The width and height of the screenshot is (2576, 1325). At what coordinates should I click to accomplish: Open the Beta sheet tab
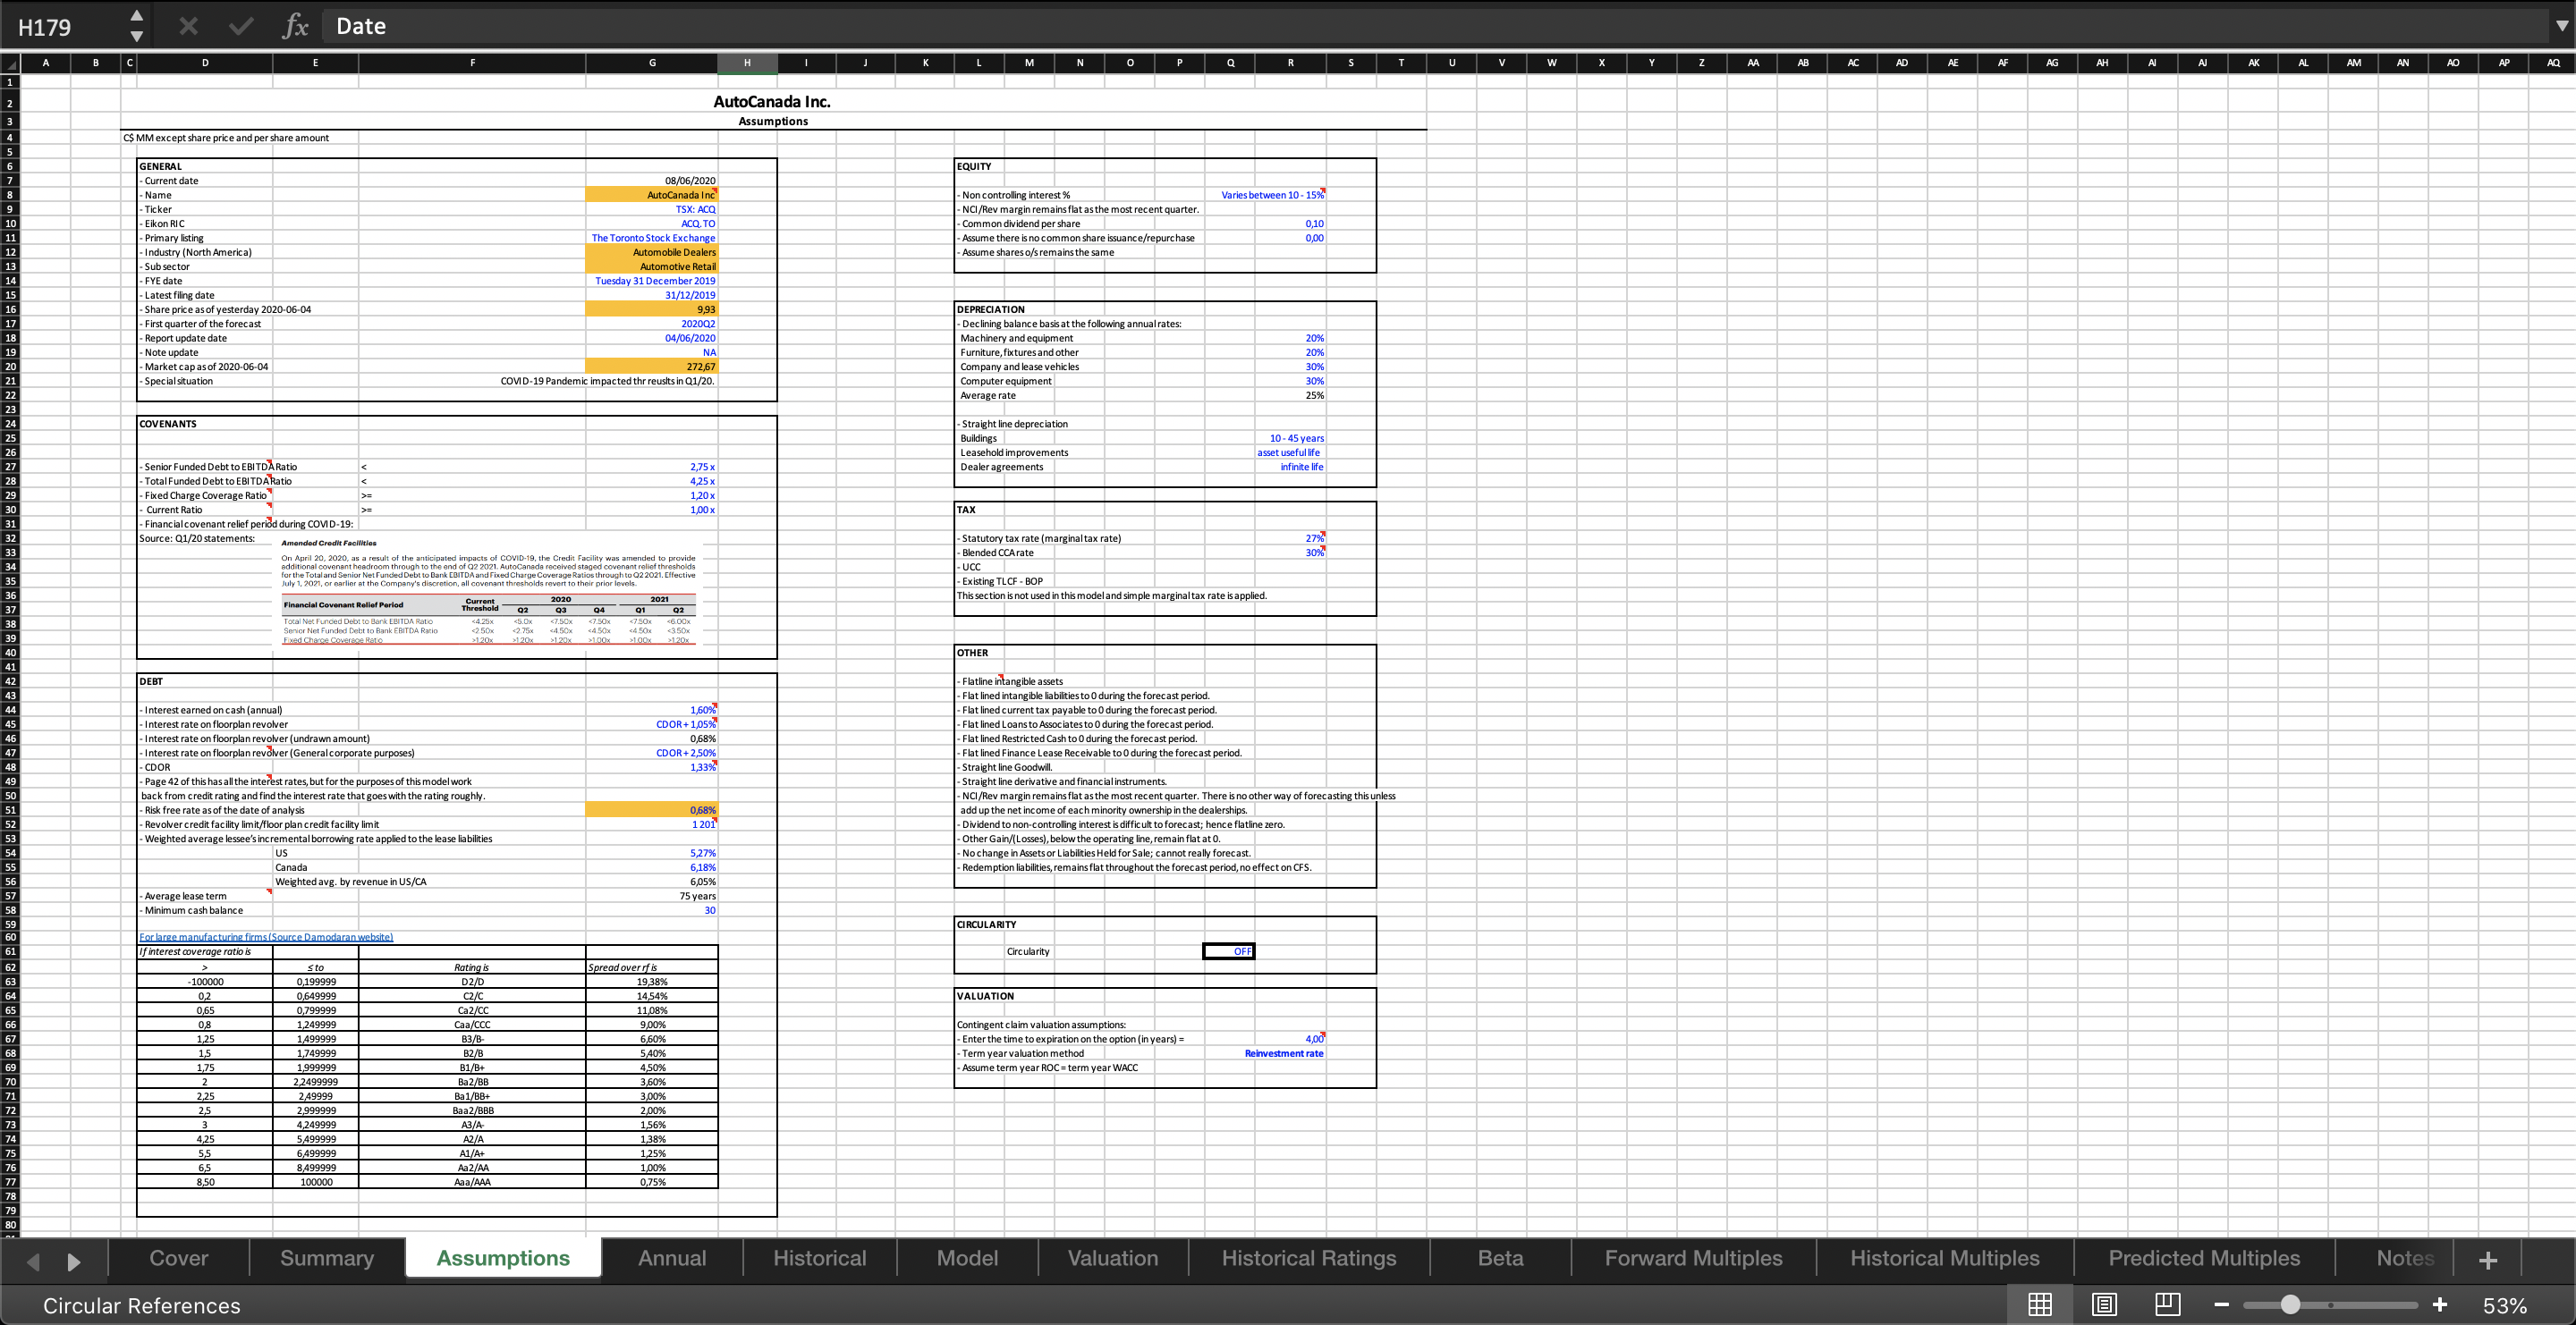[1501, 1258]
